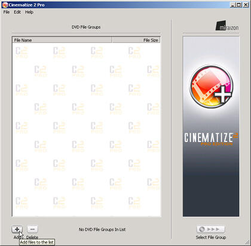Click the Cinematize icon in the title bar
The image size is (251, 246).
point(5,5)
